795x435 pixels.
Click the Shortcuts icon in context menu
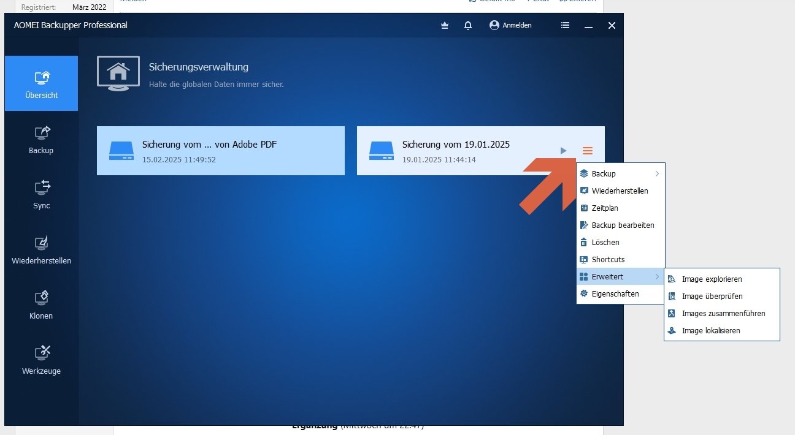(x=584, y=260)
